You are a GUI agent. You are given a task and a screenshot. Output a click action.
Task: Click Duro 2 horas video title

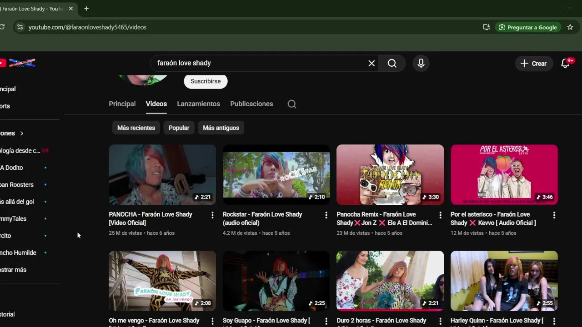coord(381,322)
